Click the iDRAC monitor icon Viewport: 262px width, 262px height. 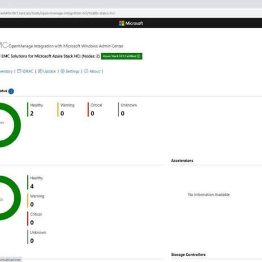[19, 71]
